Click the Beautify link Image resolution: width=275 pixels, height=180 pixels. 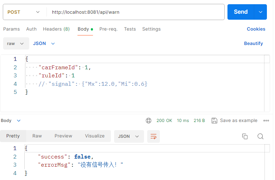tap(254, 44)
